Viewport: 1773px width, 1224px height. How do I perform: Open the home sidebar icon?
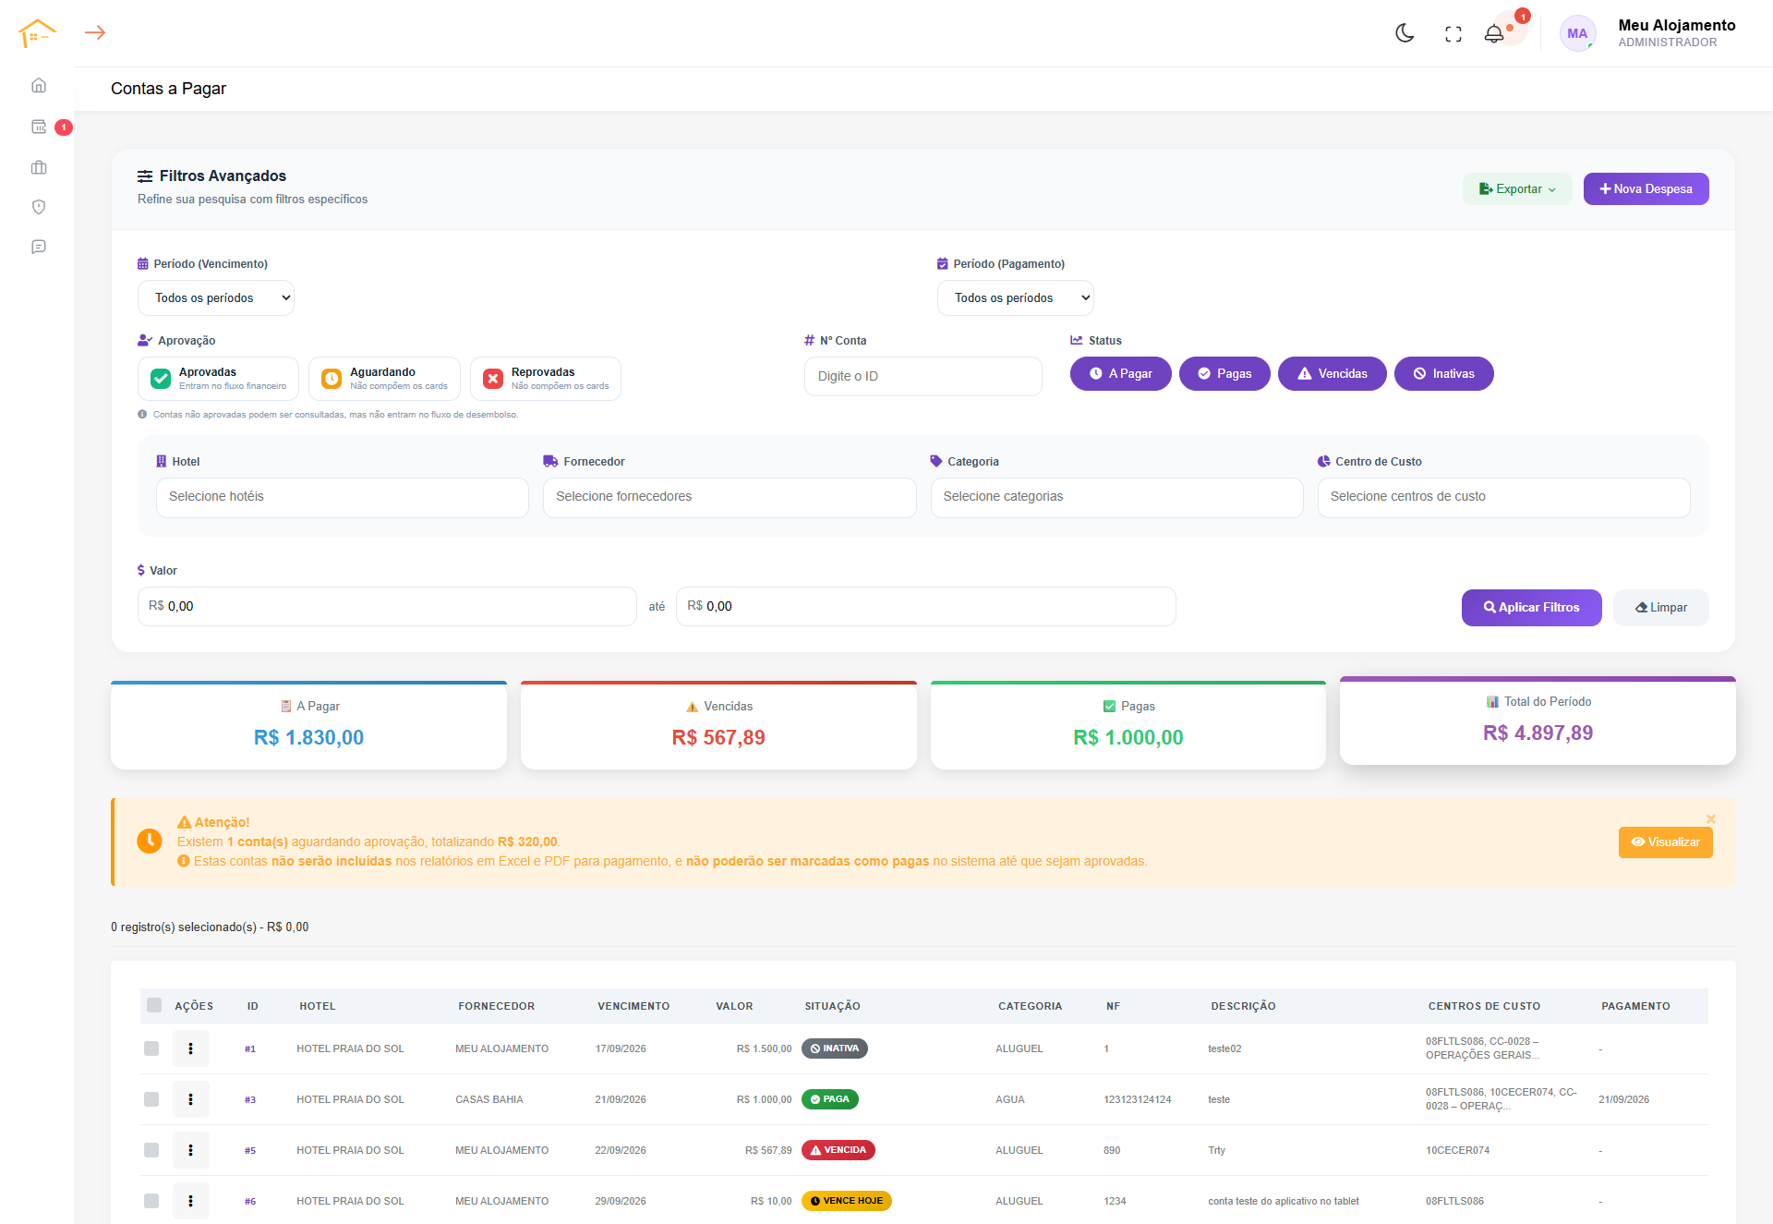[39, 85]
